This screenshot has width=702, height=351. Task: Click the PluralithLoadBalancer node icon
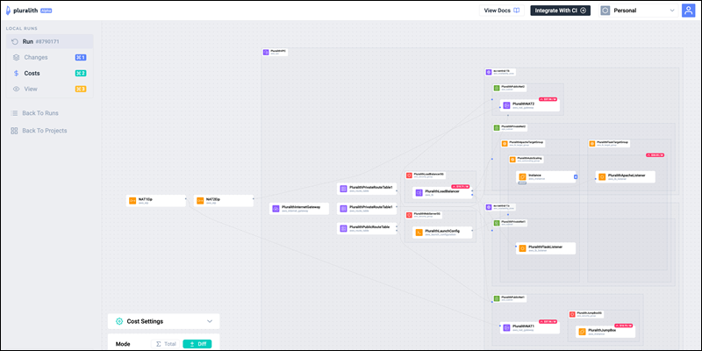pyautogui.click(x=419, y=193)
